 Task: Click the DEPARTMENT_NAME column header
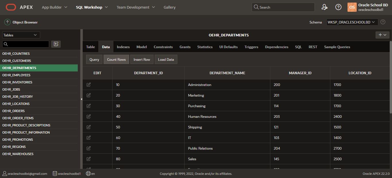(227, 73)
